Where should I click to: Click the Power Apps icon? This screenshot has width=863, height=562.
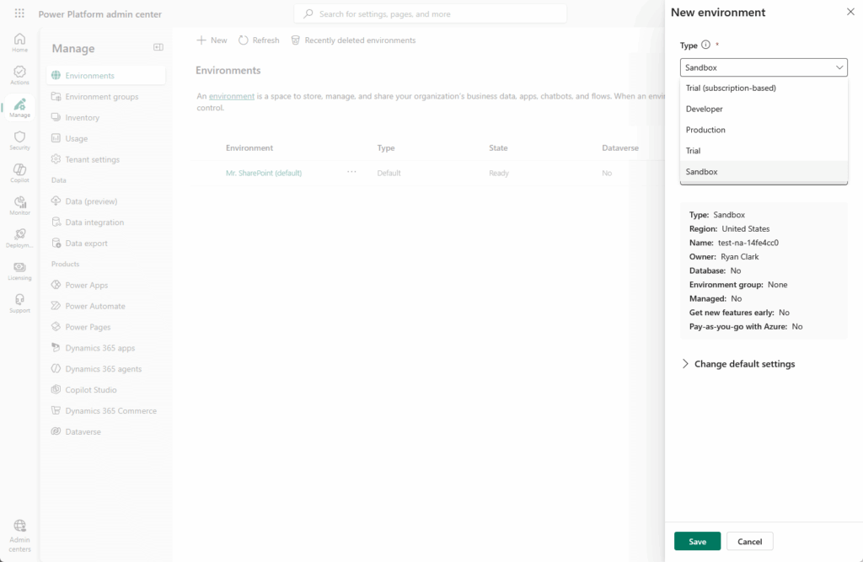(x=56, y=285)
